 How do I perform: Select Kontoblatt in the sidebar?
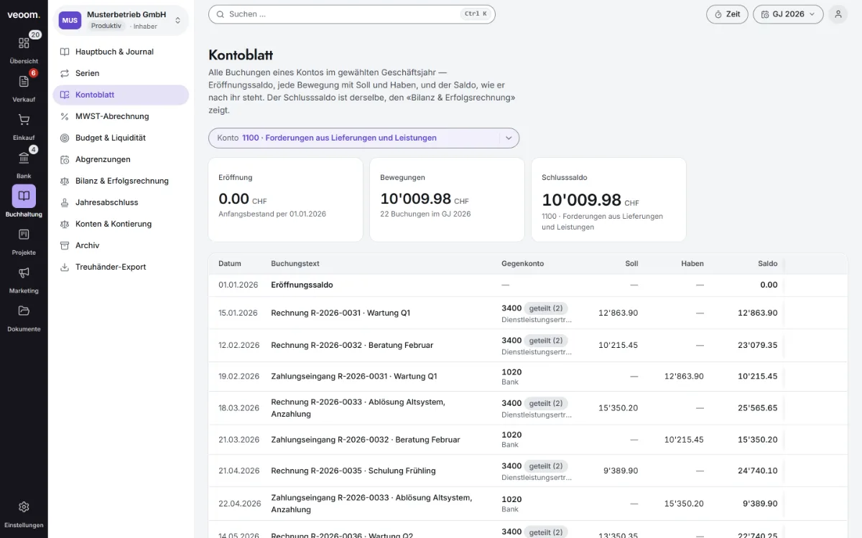(x=121, y=95)
